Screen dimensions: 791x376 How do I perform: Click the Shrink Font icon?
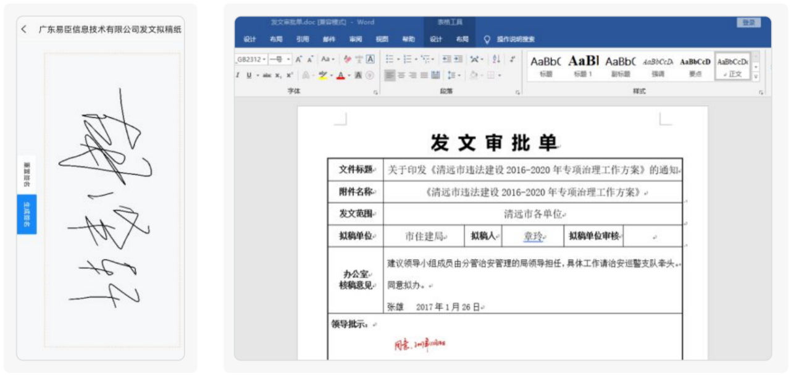click(x=309, y=59)
